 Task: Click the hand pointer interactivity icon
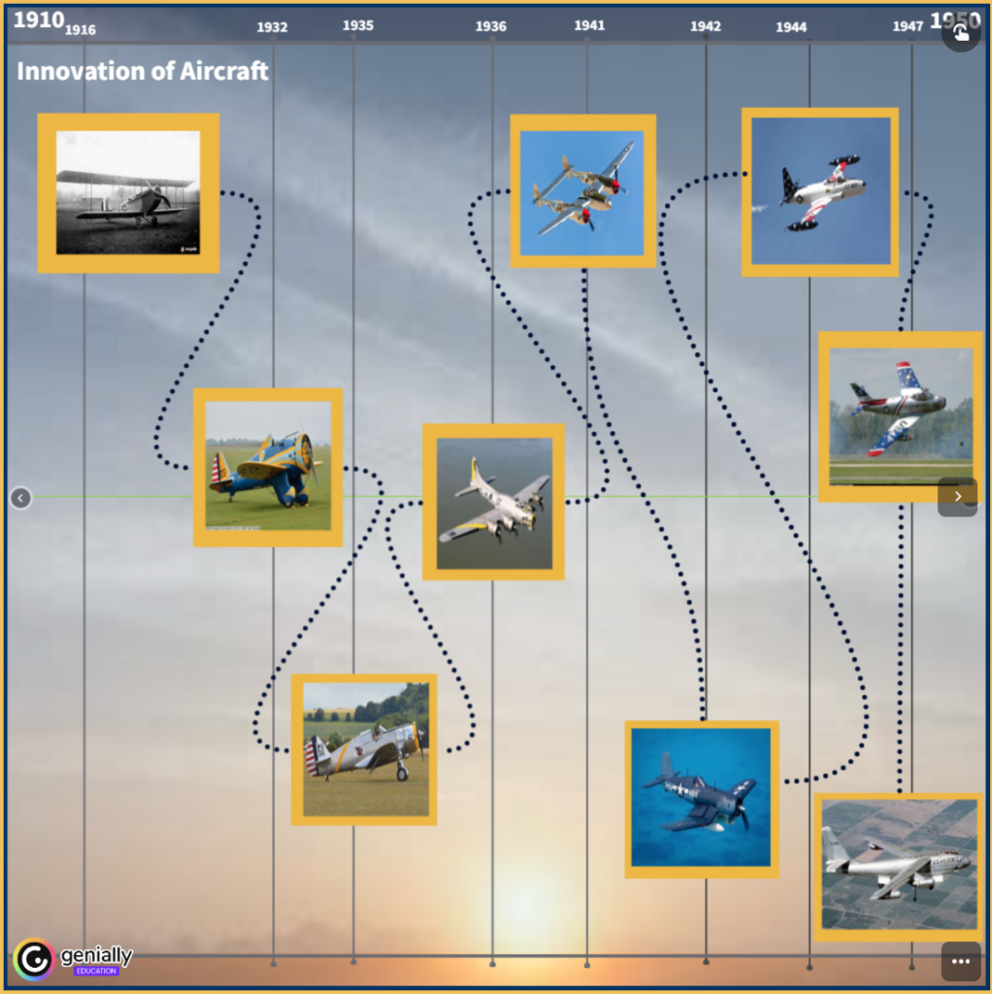click(960, 33)
